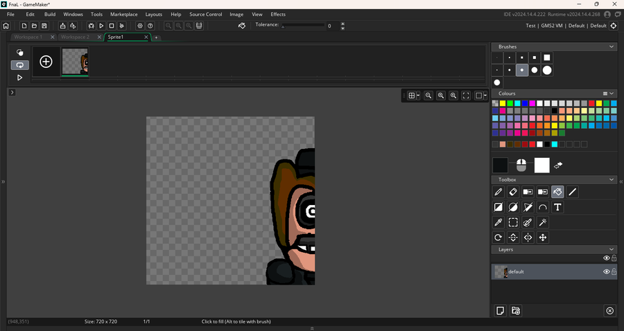Add a new layer group folder
The height and width of the screenshot is (331, 624).
(x=516, y=310)
